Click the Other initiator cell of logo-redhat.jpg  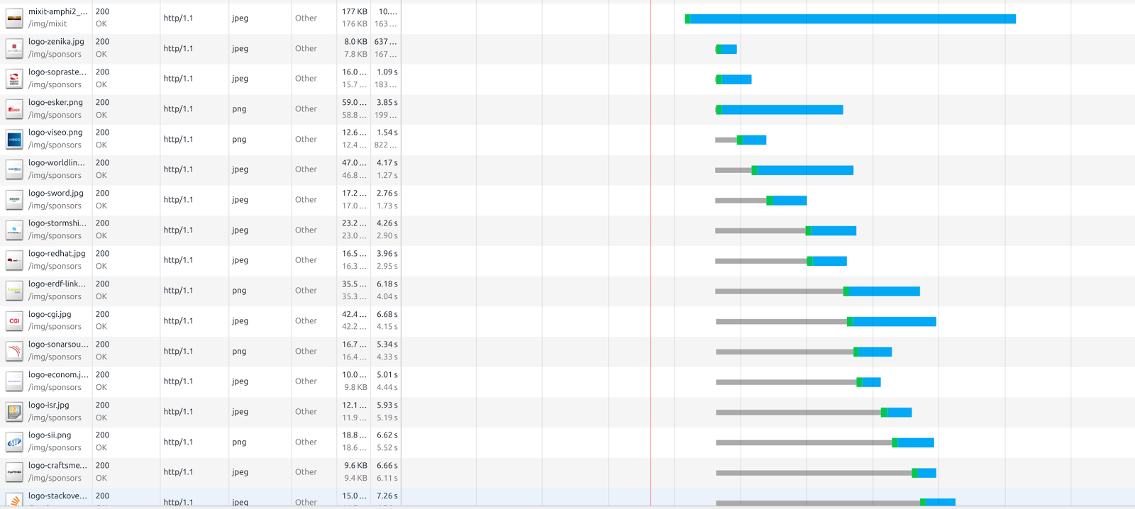coord(306,260)
